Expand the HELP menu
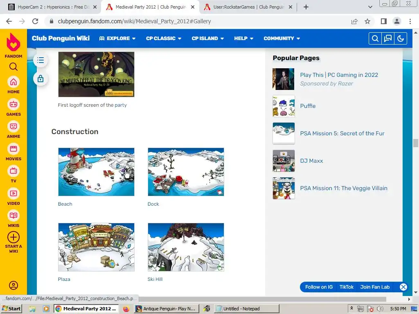This screenshot has height=314, width=419. [244, 38]
